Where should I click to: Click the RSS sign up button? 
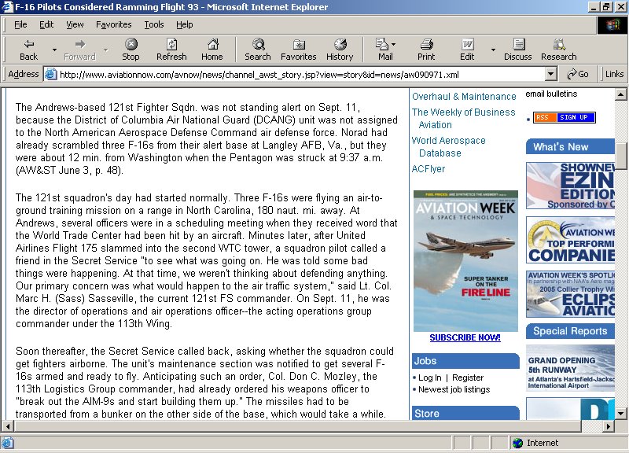564,118
